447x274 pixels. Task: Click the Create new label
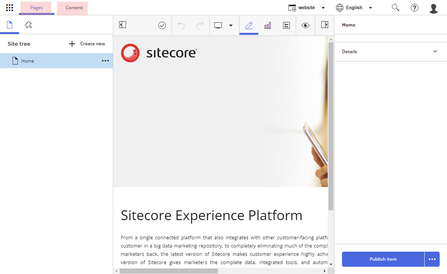tap(93, 44)
